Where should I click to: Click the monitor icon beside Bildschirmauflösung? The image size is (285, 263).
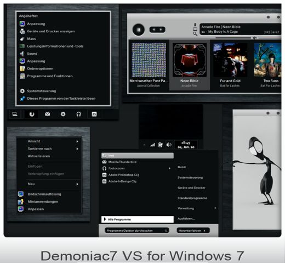(21, 194)
